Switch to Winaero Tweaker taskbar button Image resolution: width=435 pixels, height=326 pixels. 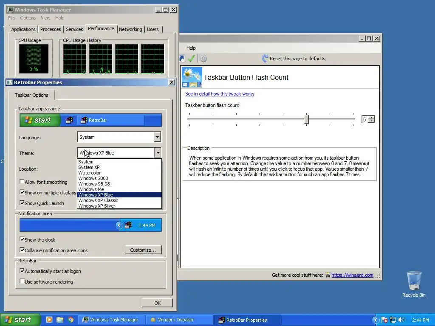179,320
